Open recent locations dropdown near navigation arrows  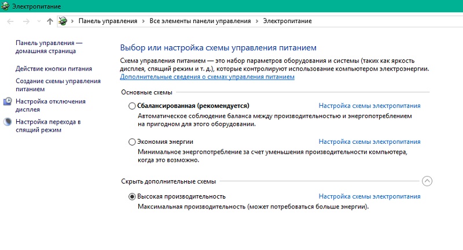tap(39, 21)
